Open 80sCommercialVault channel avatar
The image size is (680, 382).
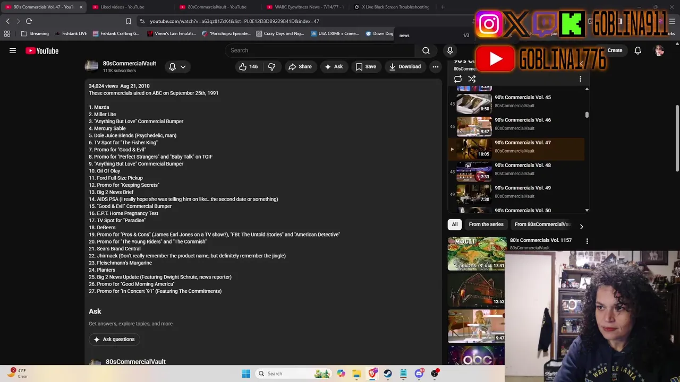coord(91,66)
